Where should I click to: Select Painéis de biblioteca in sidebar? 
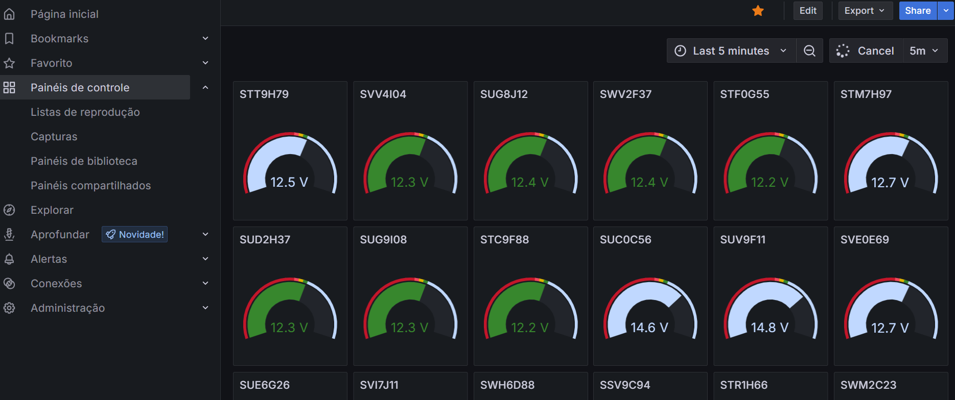[x=84, y=161]
